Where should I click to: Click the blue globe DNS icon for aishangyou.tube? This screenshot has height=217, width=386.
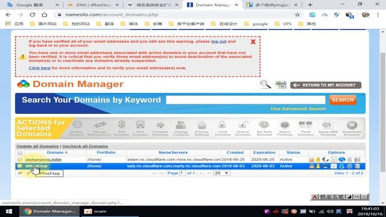pyautogui.click(x=341, y=160)
